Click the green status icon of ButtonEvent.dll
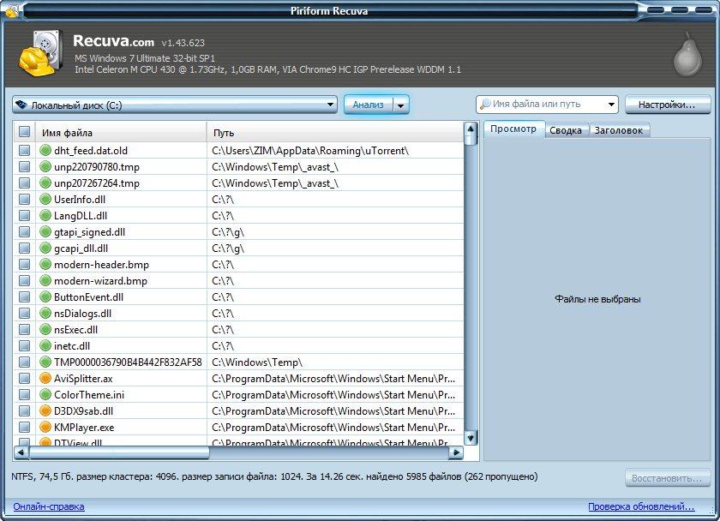Image resolution: width=720 pixels, height=521 pixels. 45,297
